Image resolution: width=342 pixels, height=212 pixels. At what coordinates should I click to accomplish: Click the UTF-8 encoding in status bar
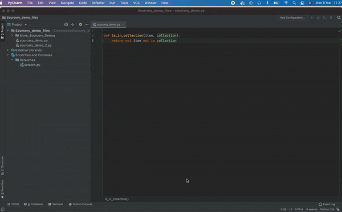(299, 209)
